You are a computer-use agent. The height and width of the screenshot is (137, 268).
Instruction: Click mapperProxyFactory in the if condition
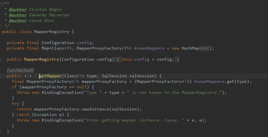tap(44, 87)
